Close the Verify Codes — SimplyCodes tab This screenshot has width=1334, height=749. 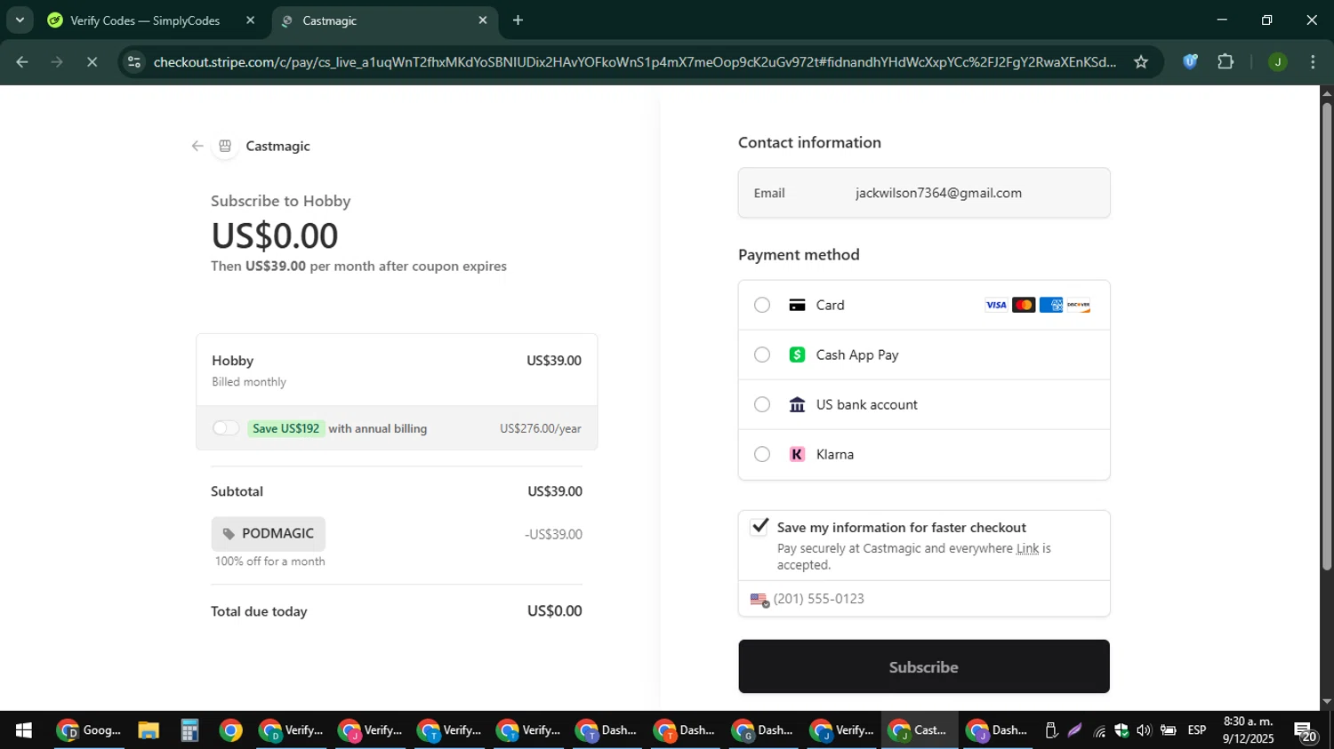coord(250,20)
